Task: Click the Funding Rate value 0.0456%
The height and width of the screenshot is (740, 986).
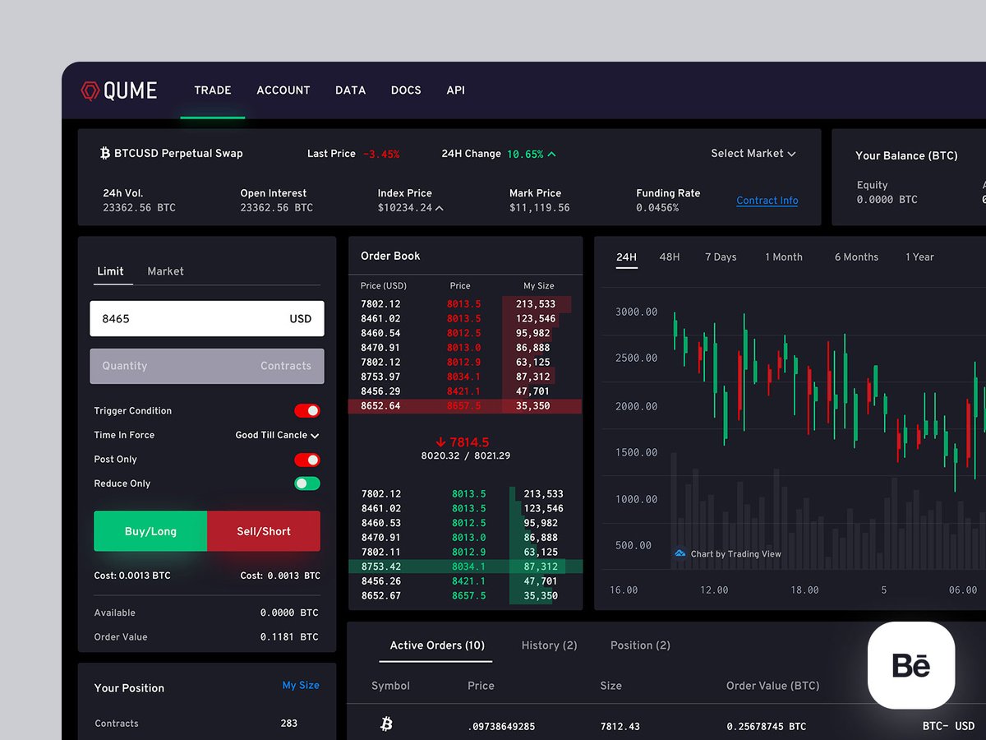Action: coord(657,208)
